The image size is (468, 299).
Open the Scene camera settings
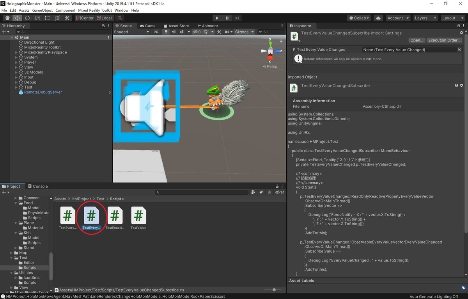tap(228, 32)
